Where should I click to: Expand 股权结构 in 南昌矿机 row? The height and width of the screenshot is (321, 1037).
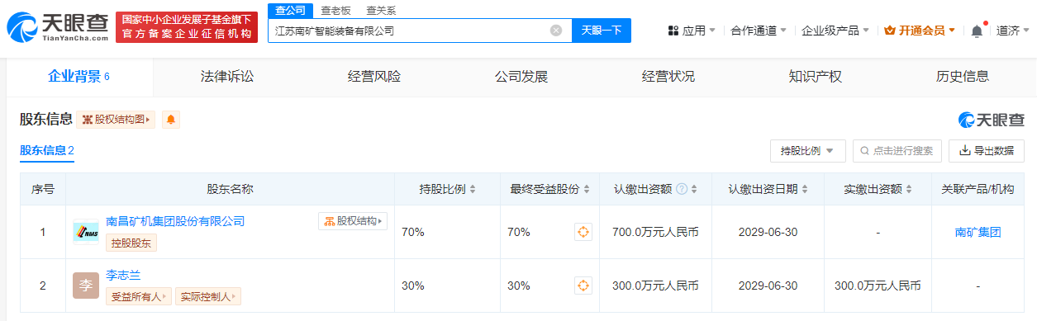coord(353,221)
